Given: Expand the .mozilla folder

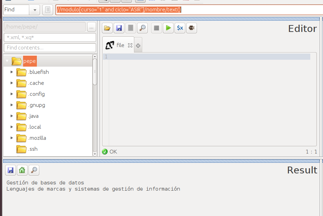Looking at the screenshot, I should click(x=12, y=138).
